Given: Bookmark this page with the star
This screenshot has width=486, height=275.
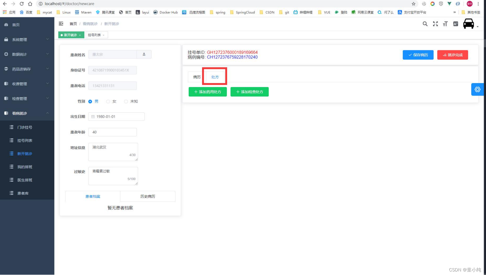Looking at the screenshot, I should [414, 4].
